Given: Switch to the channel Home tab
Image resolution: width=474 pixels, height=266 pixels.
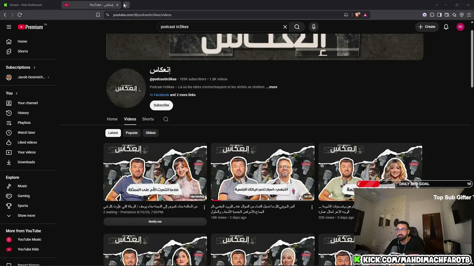Looking at the screenshot, I should [x=112, y=119].
